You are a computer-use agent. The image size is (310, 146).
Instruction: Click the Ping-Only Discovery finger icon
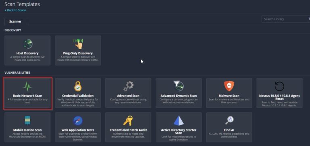coord(78,44)
